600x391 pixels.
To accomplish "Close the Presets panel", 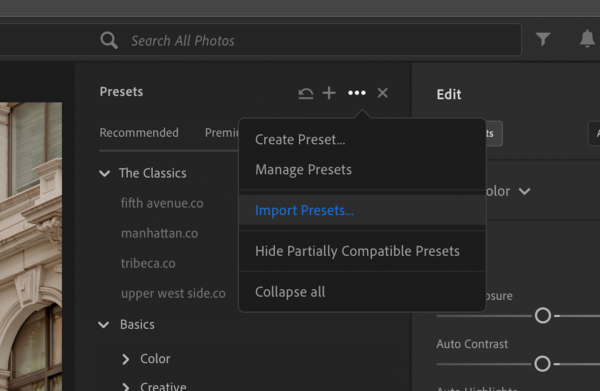I will [x=382, y=93].
